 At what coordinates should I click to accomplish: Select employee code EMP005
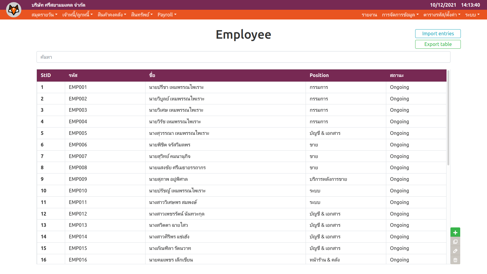tap(105, 133)
